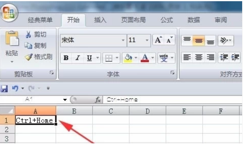245x147 pixels.
Task: Switch to the 审阅 tab
Action: click(x=221, y=20)
